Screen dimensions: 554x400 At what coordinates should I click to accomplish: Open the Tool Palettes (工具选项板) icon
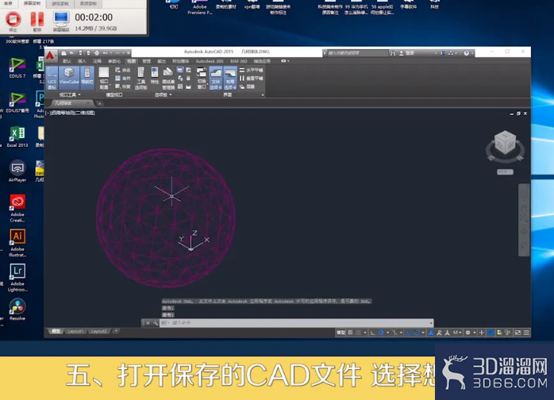(141, 78)
